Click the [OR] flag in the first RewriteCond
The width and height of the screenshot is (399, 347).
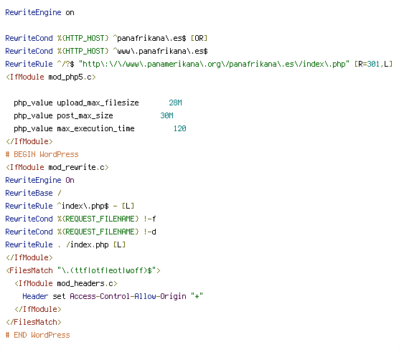199,39
